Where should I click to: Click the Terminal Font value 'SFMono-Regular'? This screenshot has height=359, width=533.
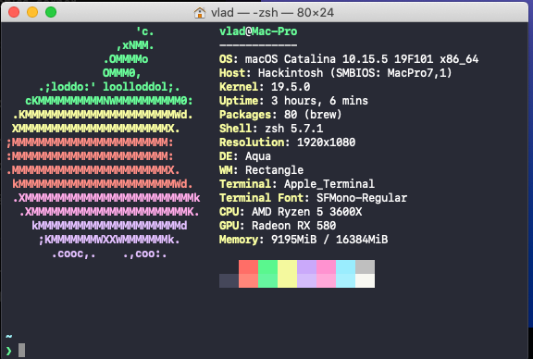point(362,198)
